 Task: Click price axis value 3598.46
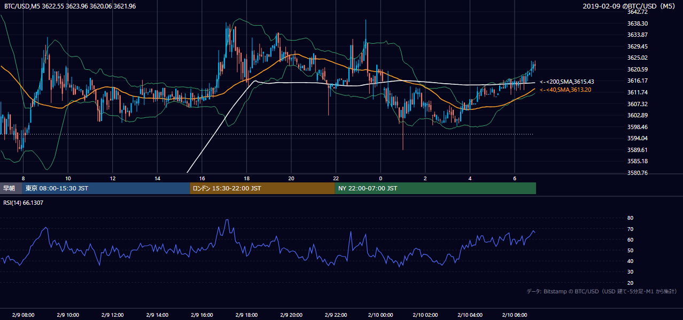tap(638, 127)
